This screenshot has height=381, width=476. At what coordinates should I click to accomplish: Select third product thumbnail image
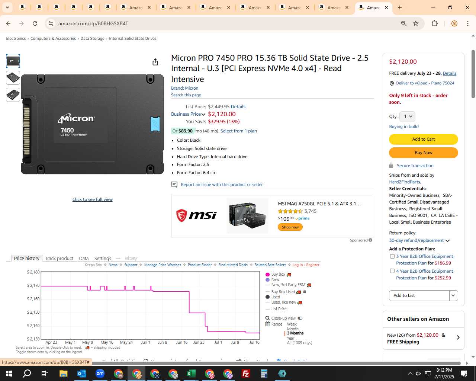coord(13,95)
